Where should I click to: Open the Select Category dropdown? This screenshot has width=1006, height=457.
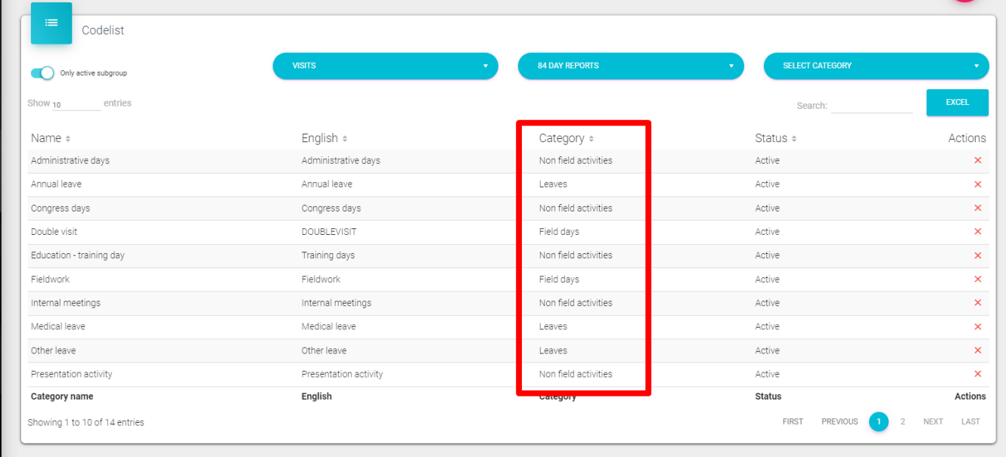(876, 66)
